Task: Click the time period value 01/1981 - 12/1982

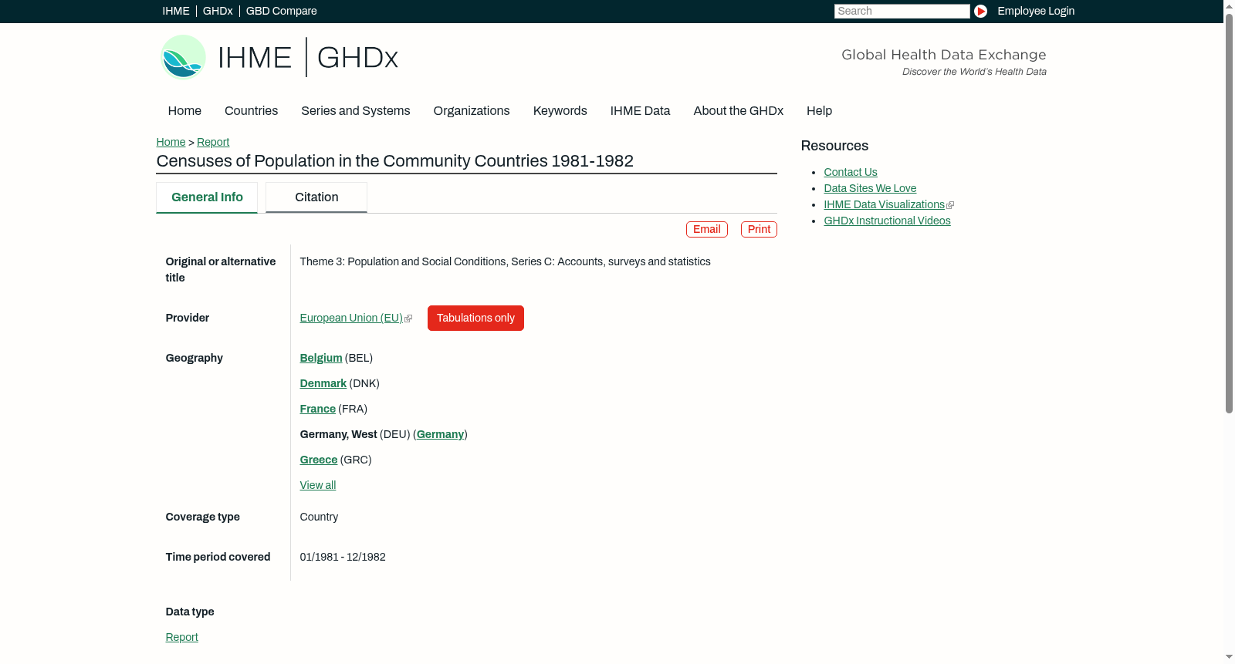Action: click(x=343, y=557)
